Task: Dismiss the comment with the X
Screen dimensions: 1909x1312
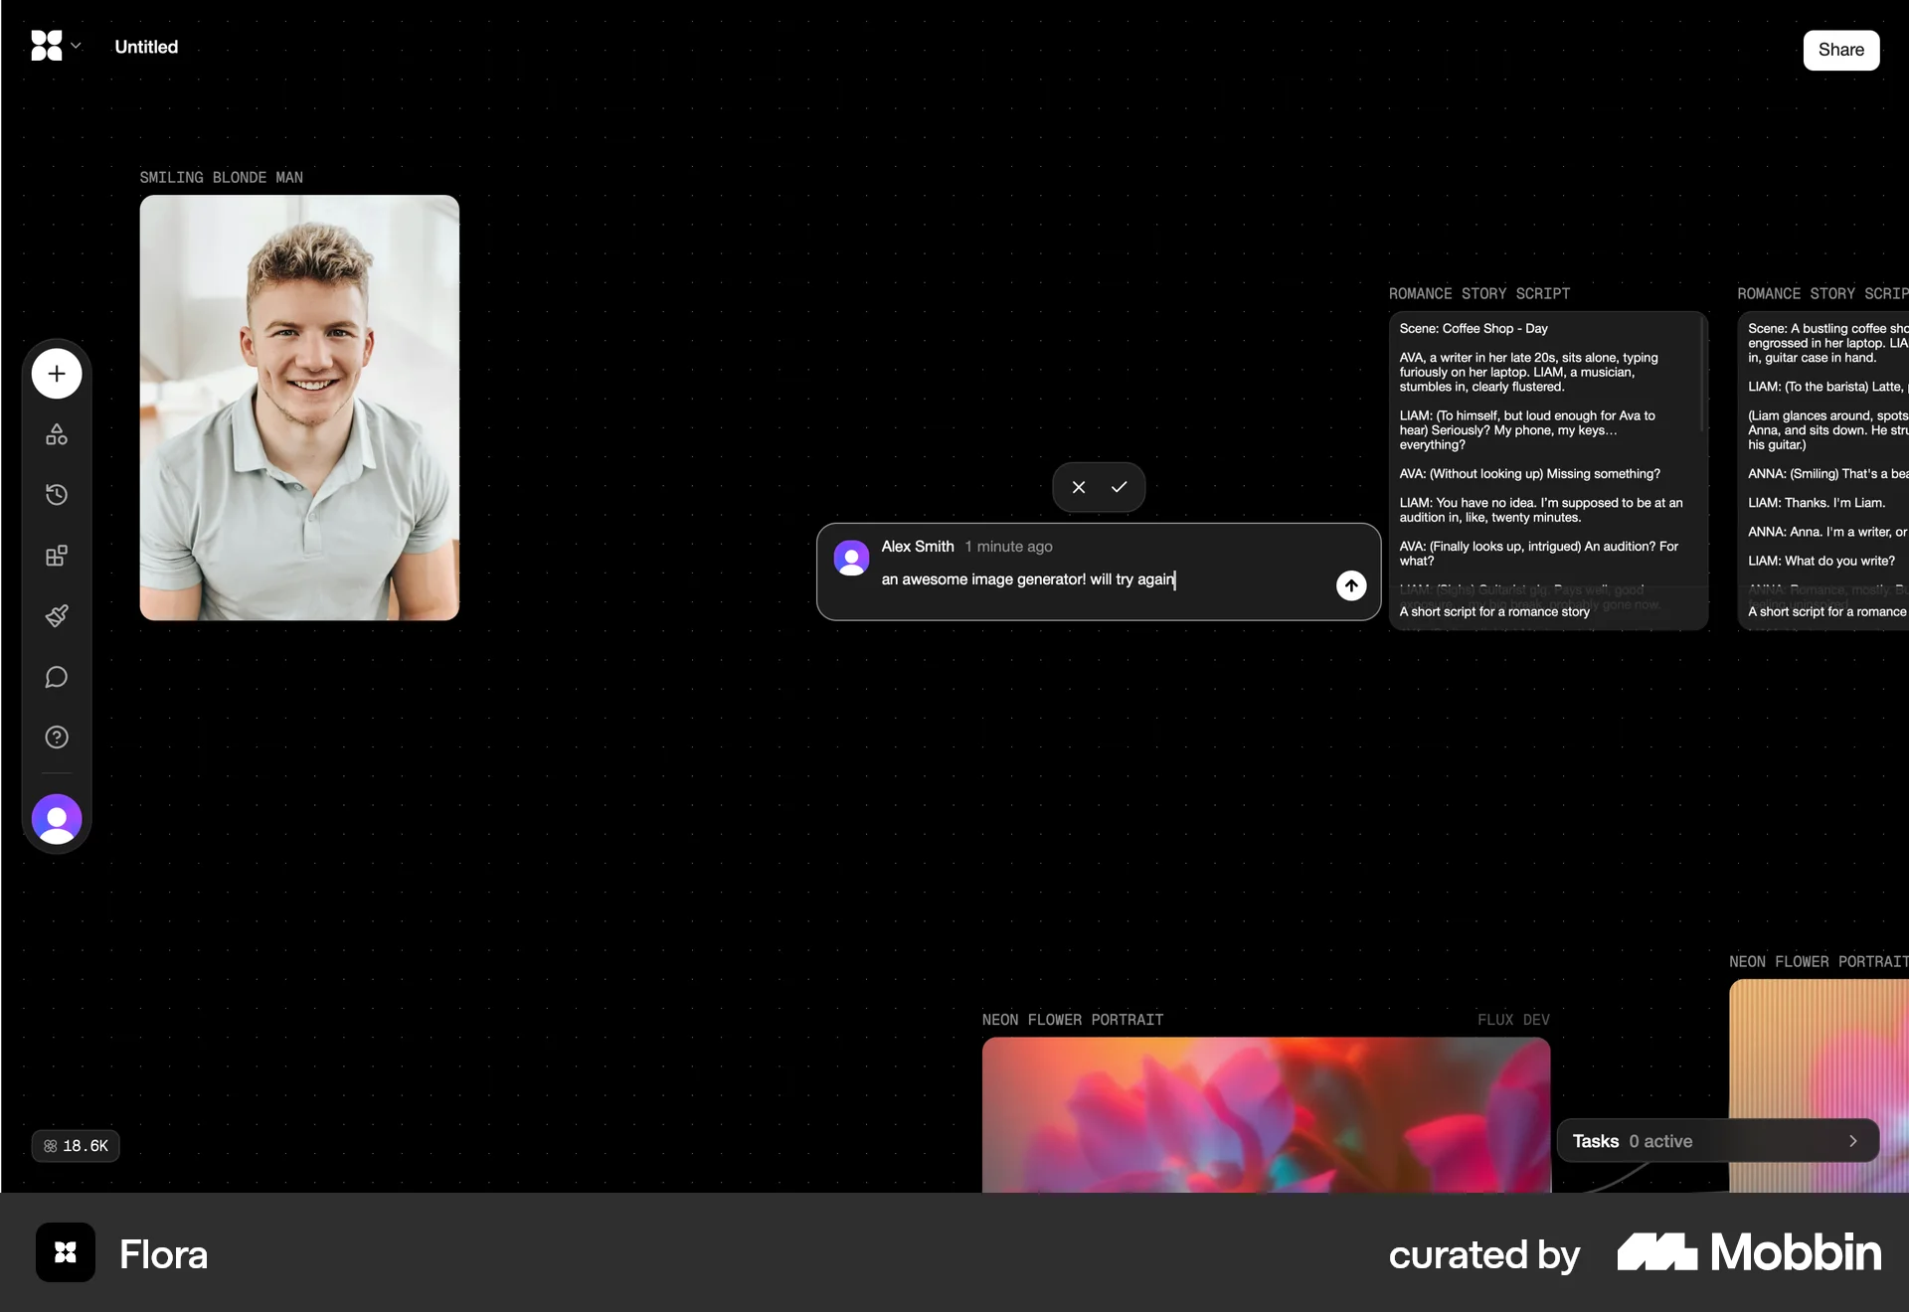Action: 1079,487
